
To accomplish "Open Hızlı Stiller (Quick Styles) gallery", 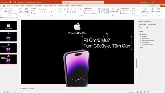I will (x=117, y=11).
